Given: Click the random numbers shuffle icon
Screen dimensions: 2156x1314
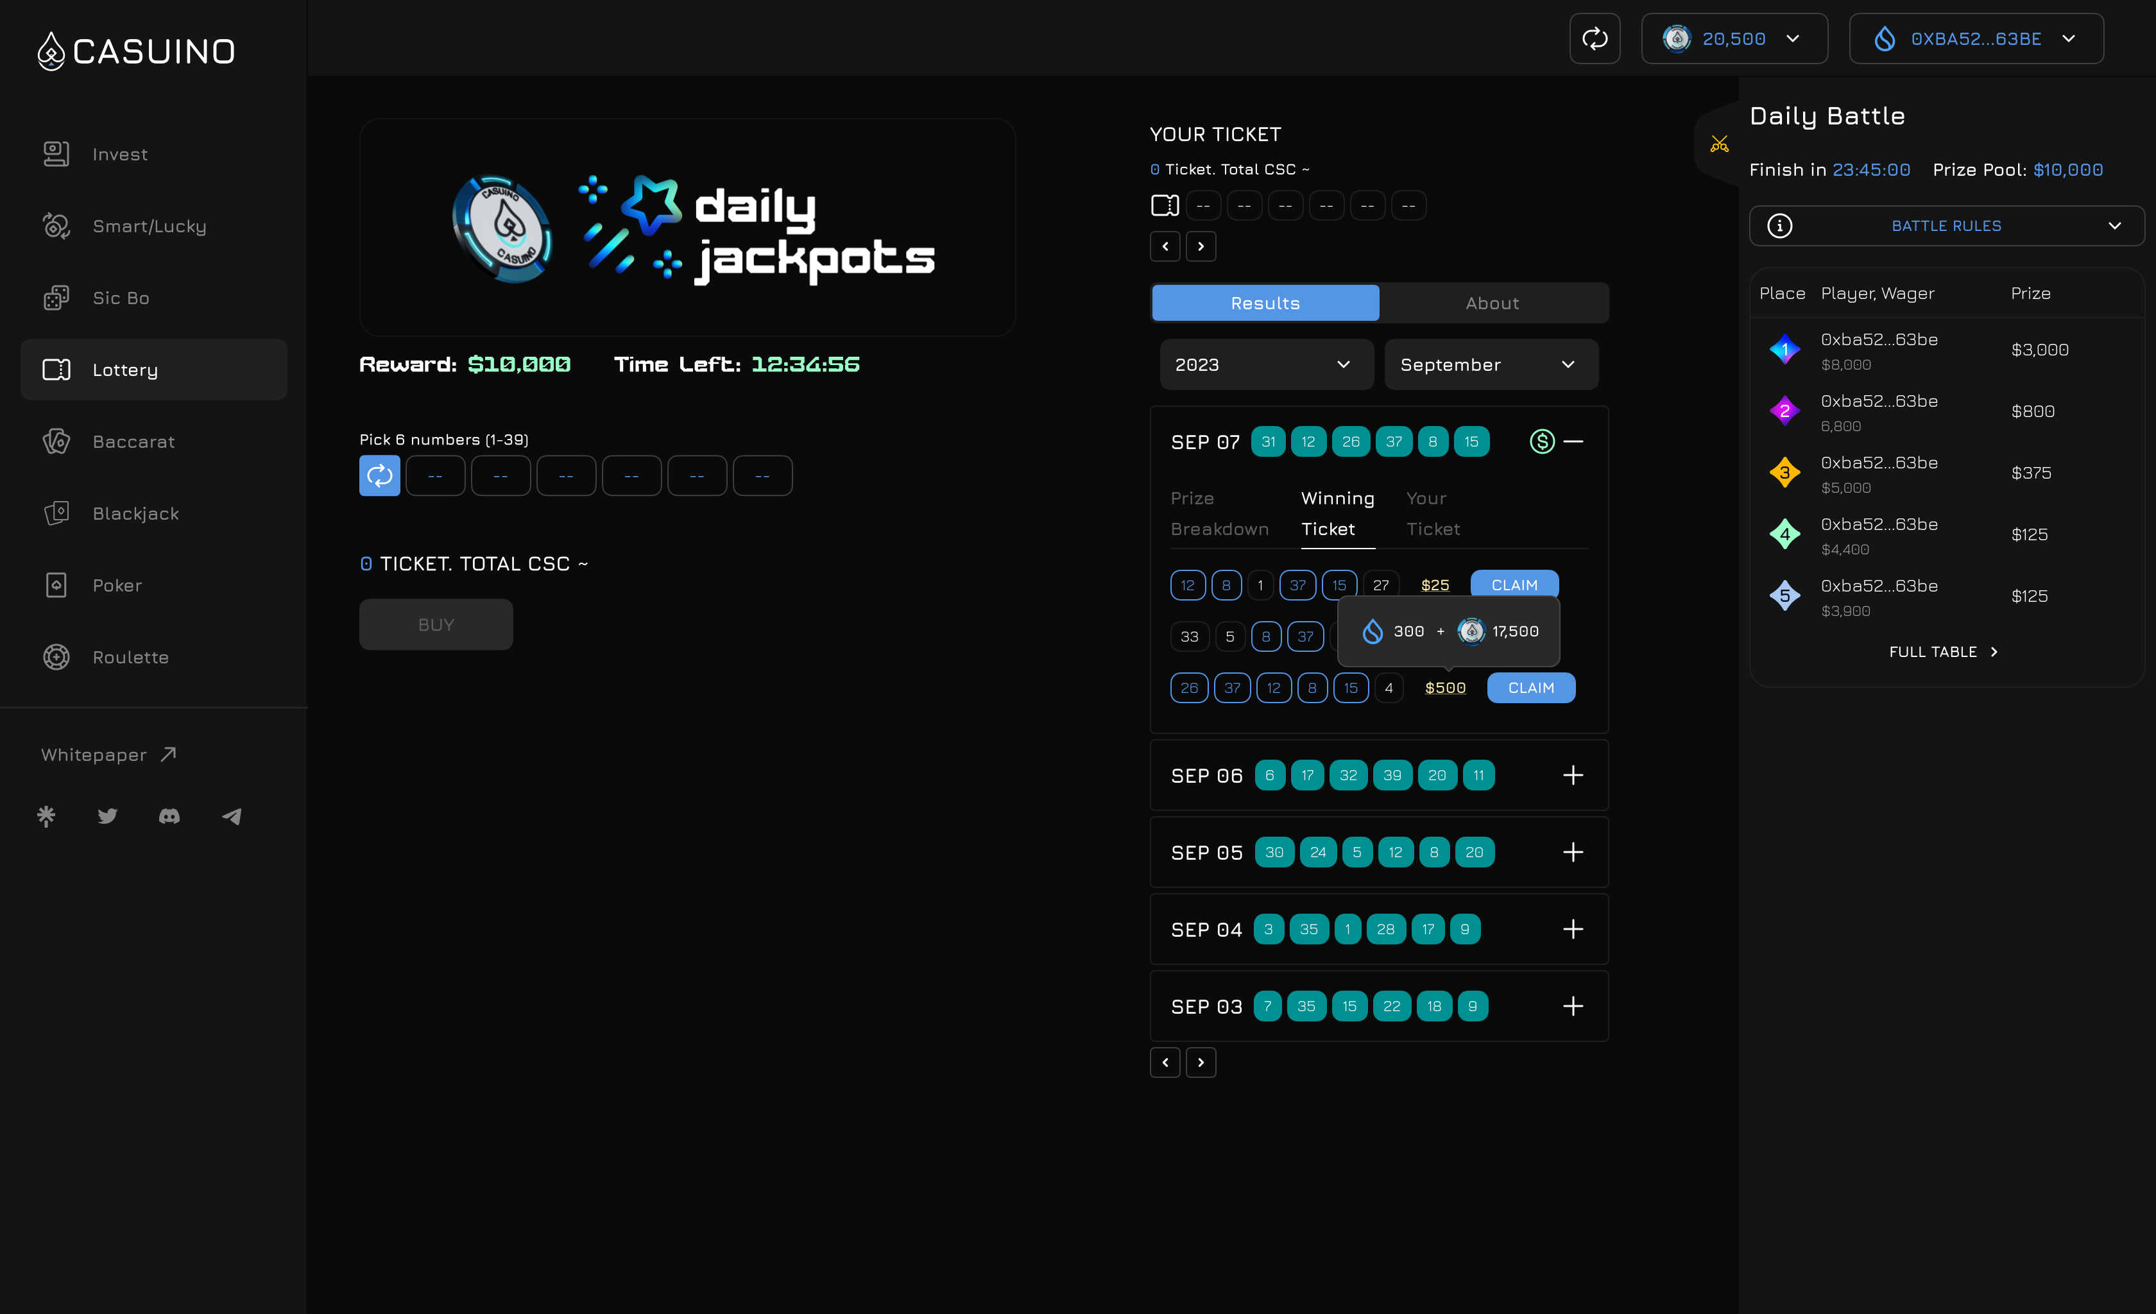Looking at the screenshot, I should pyautogui.click(x=379, y=476).
